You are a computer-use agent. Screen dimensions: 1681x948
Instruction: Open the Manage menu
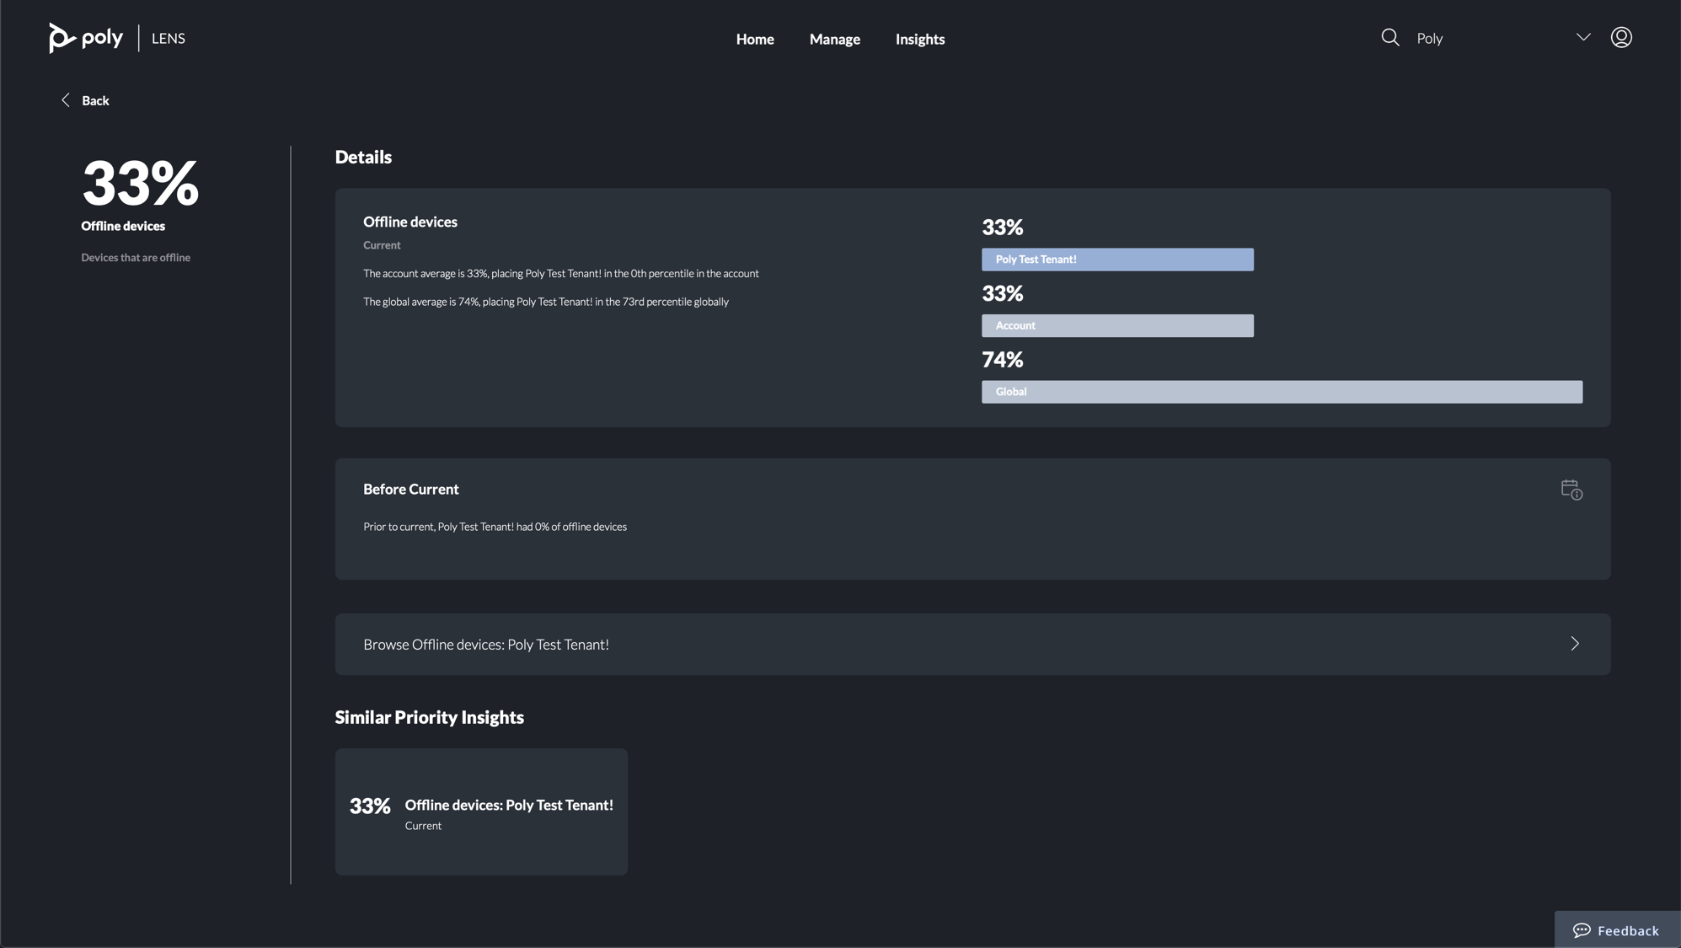pyautogui.click(x=834, y=39)
